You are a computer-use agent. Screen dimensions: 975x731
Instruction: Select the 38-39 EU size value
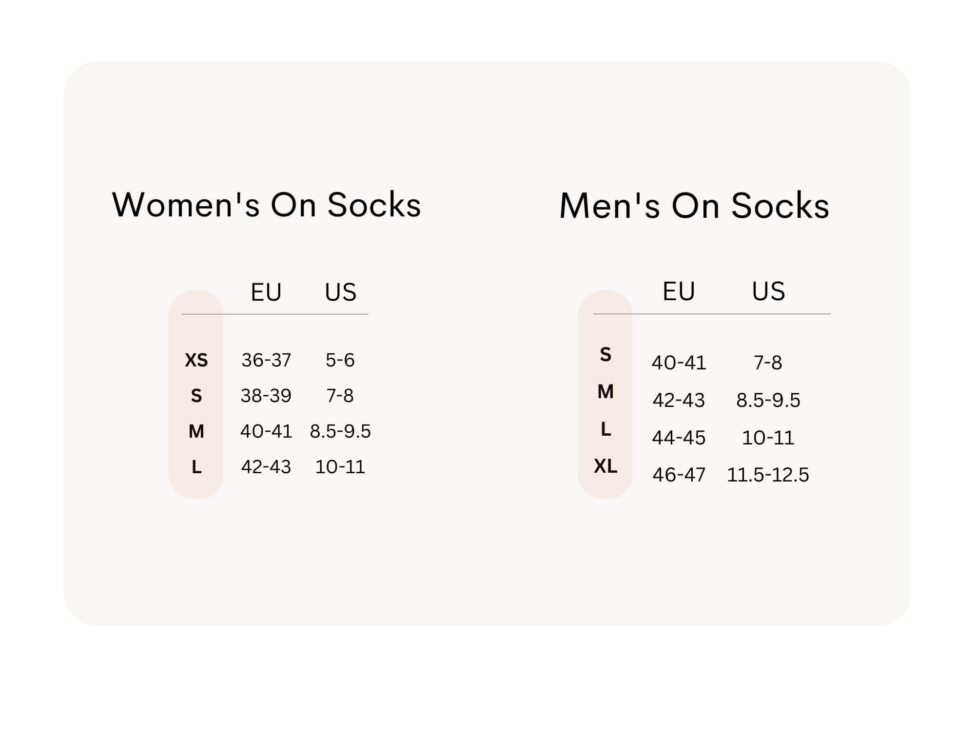coord(266,396)
